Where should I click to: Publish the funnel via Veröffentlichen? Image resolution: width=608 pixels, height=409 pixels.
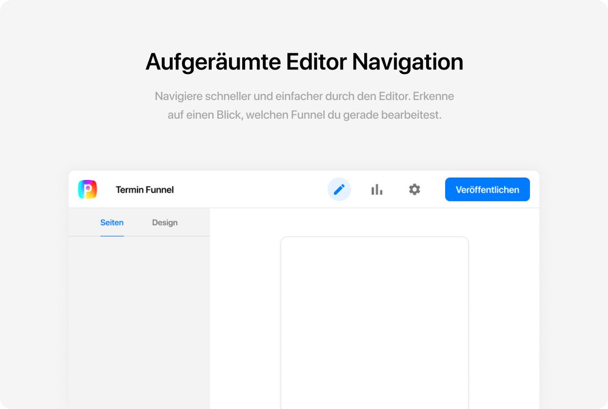point(487,189)
